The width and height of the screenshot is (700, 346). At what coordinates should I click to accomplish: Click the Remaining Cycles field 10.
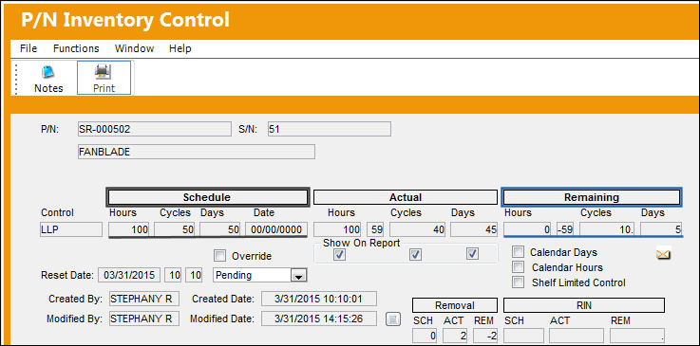608,229
